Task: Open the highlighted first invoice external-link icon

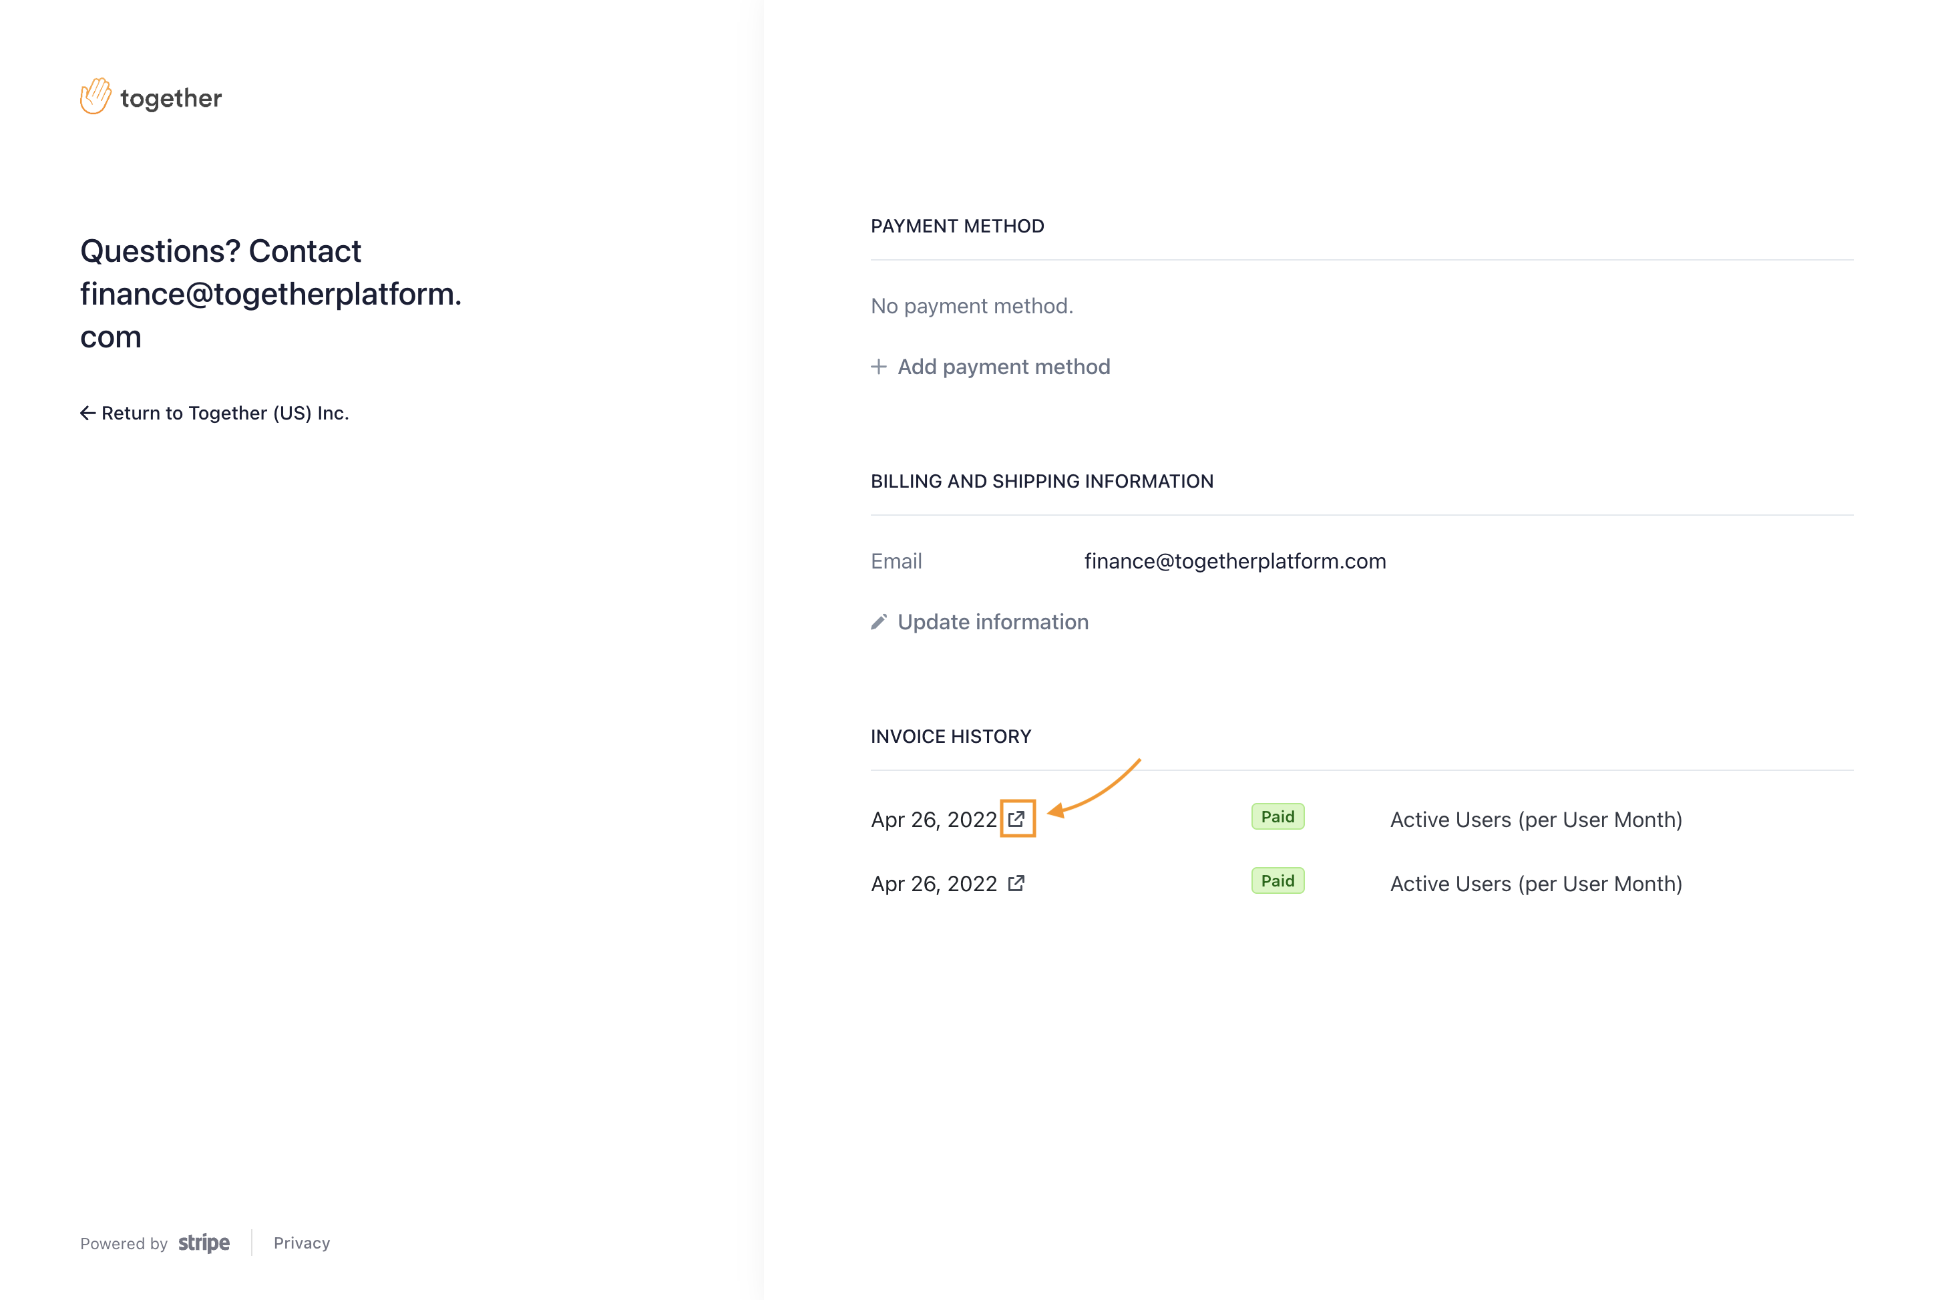Action: coord(1017,819)
